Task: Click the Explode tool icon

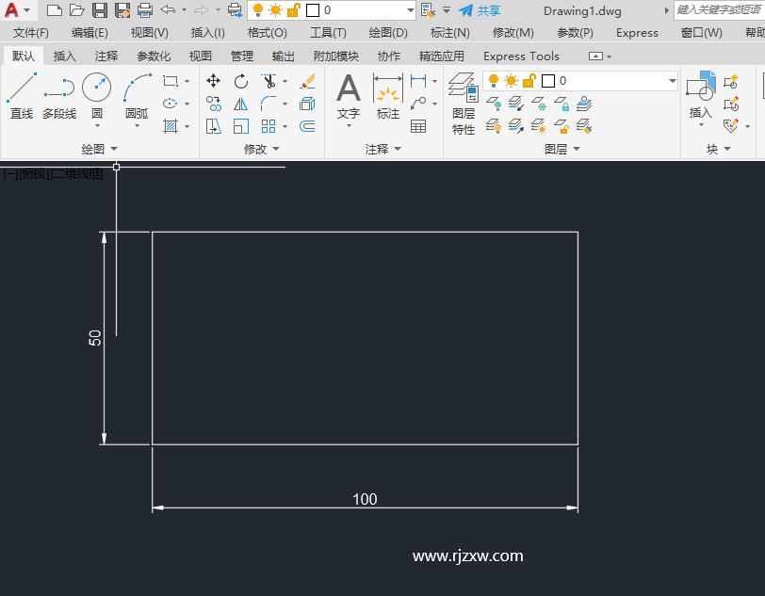Action: coord(307,104)
